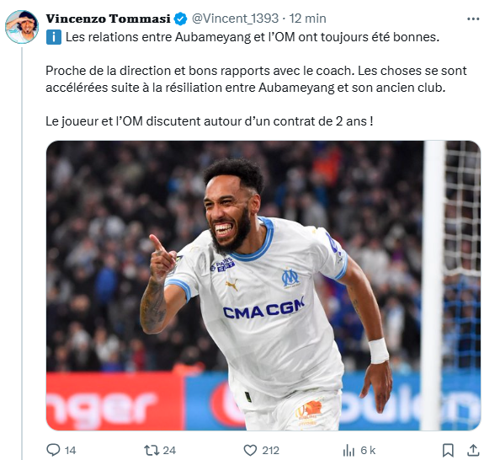The width and height of the screenshot is (484, 460).
Task: Enlarge the attached football player photo
Action: (x=263, y=286)
